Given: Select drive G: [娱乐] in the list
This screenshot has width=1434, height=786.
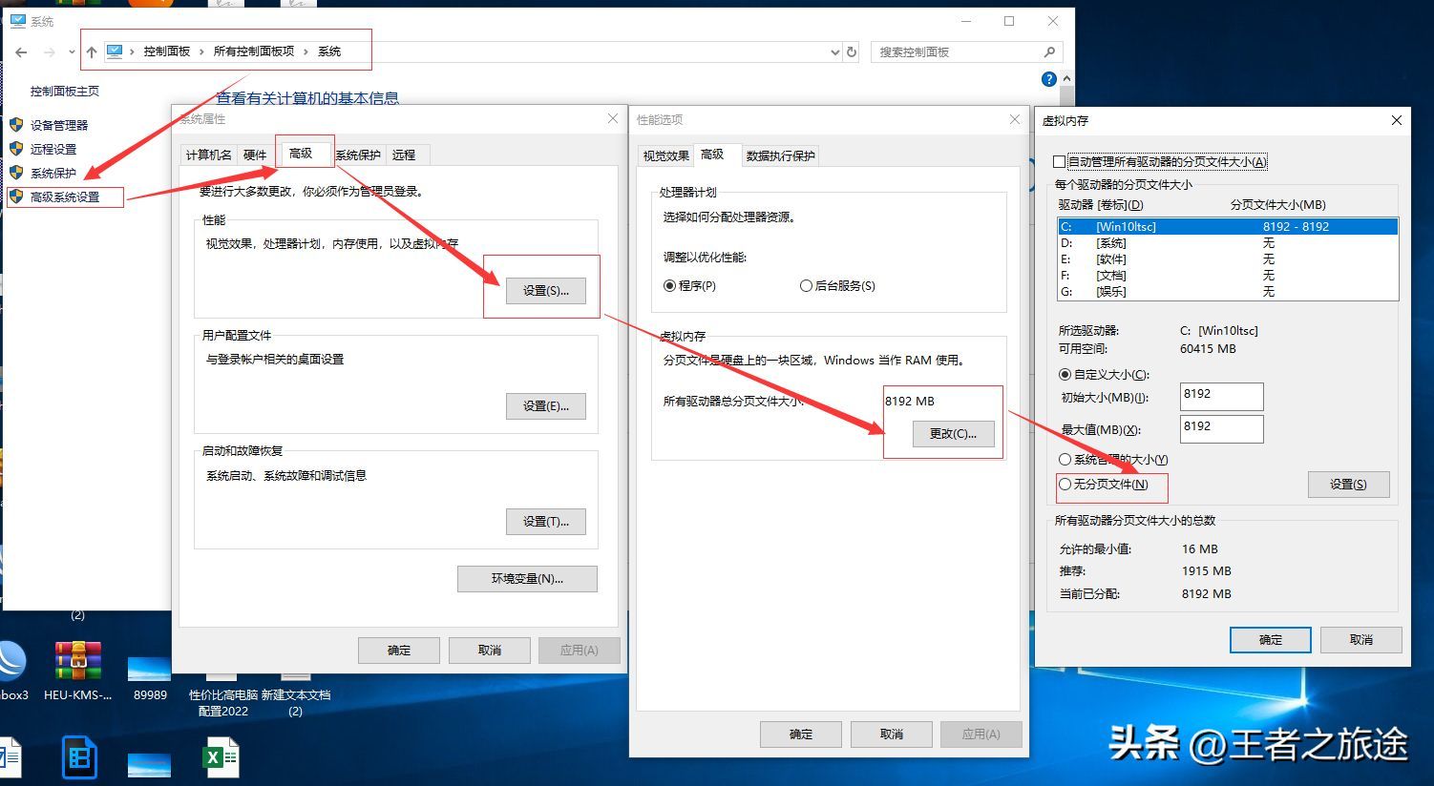Looking at the screenshot, I should [1228, 291].
